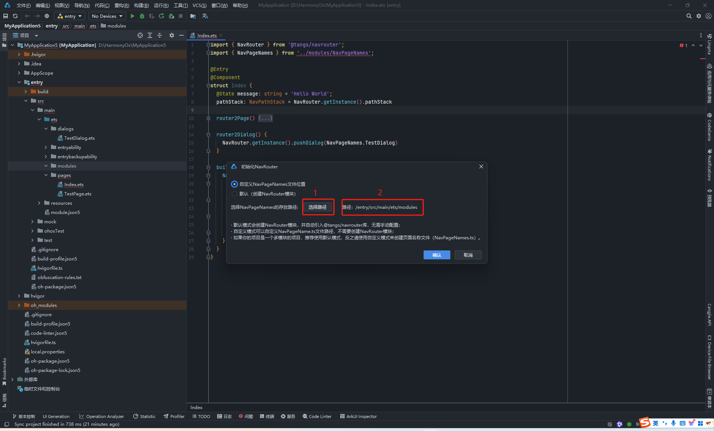Collapse the pages folder
714x431 pixels.
(x=46, y=175)
